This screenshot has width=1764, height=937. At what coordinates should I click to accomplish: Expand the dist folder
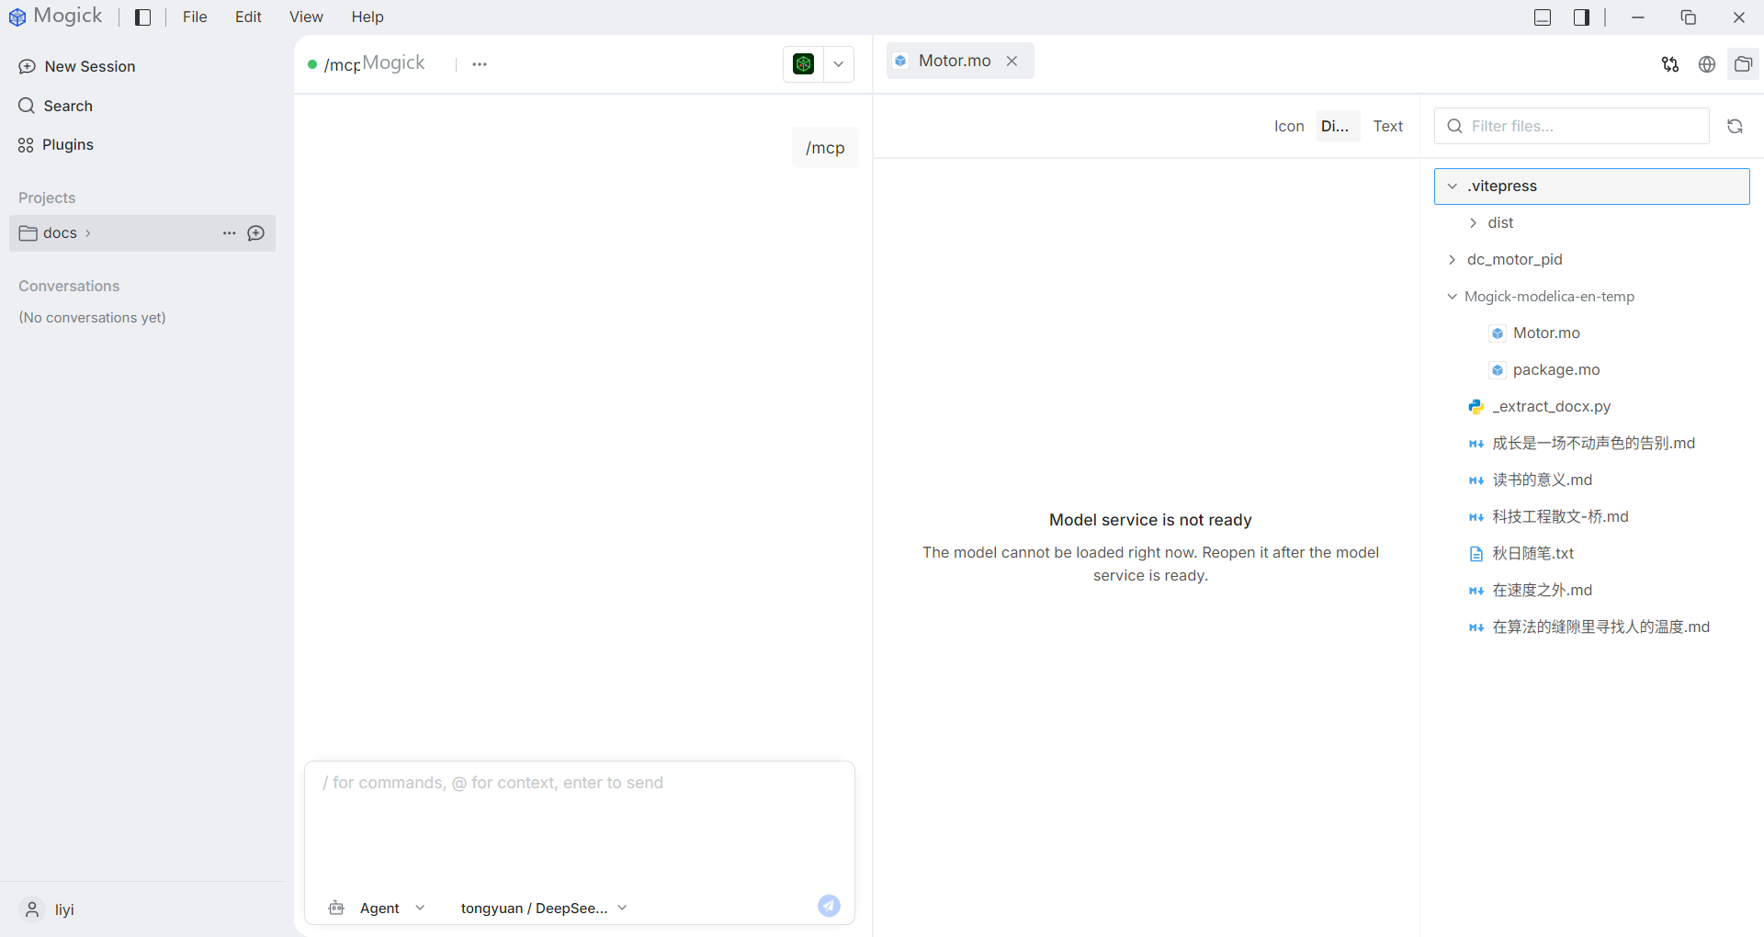[1592, 223]
